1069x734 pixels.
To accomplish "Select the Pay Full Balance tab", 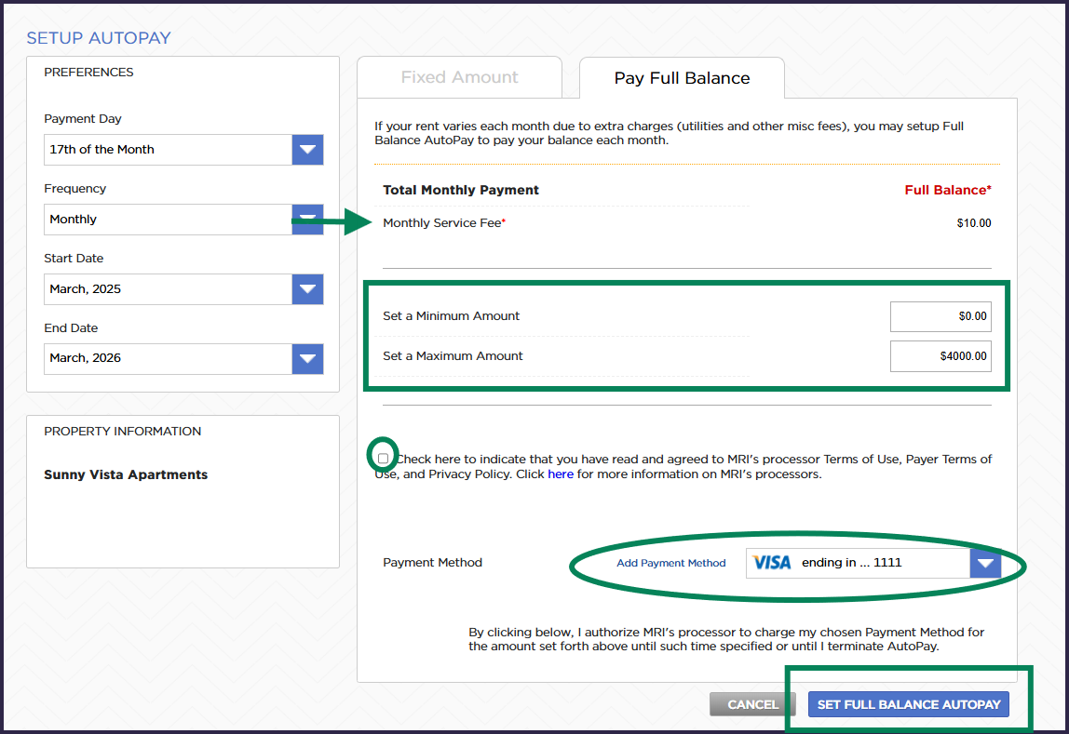I will (x=682, y=78).
